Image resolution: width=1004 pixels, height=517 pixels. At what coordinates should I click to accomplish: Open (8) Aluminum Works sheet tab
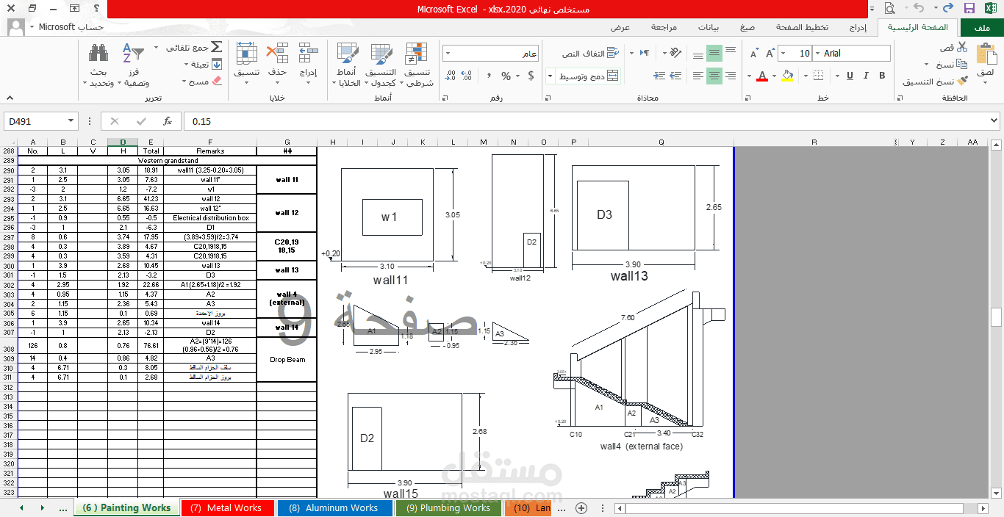[334, 507]
